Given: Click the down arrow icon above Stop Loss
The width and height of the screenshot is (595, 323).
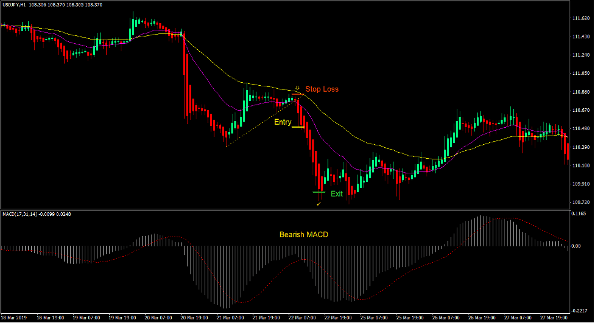Looking at the screenshot, I should 297,88.
